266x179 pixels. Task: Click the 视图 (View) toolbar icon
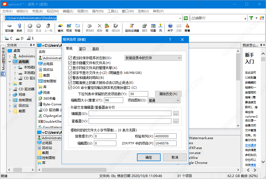tap(153, 27)
